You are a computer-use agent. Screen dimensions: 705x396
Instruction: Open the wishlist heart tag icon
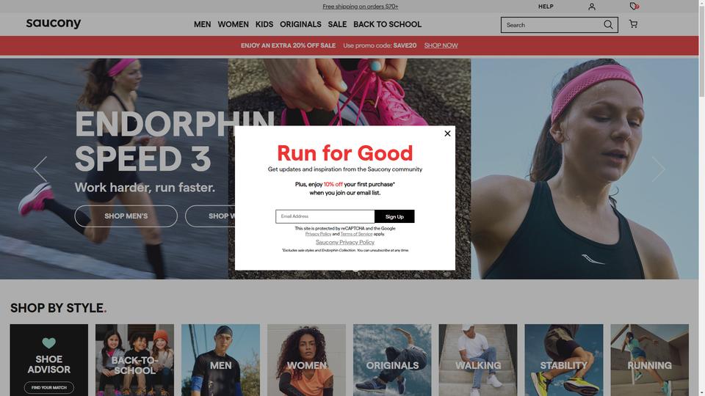tap(634, 7)
